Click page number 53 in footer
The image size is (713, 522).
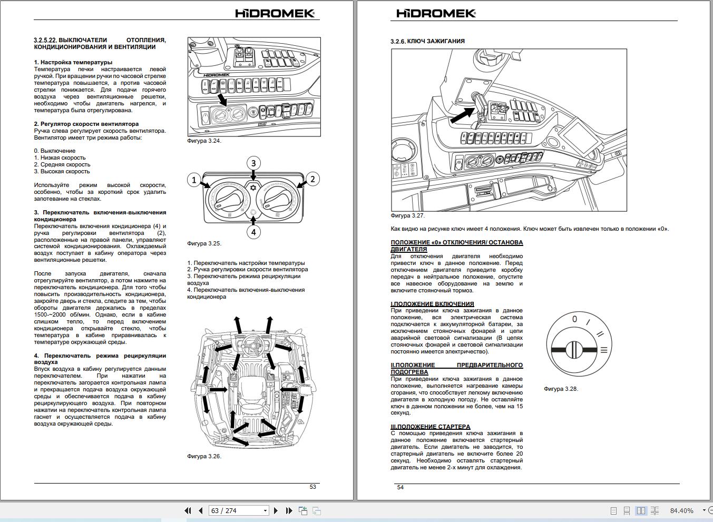[312, 487]
